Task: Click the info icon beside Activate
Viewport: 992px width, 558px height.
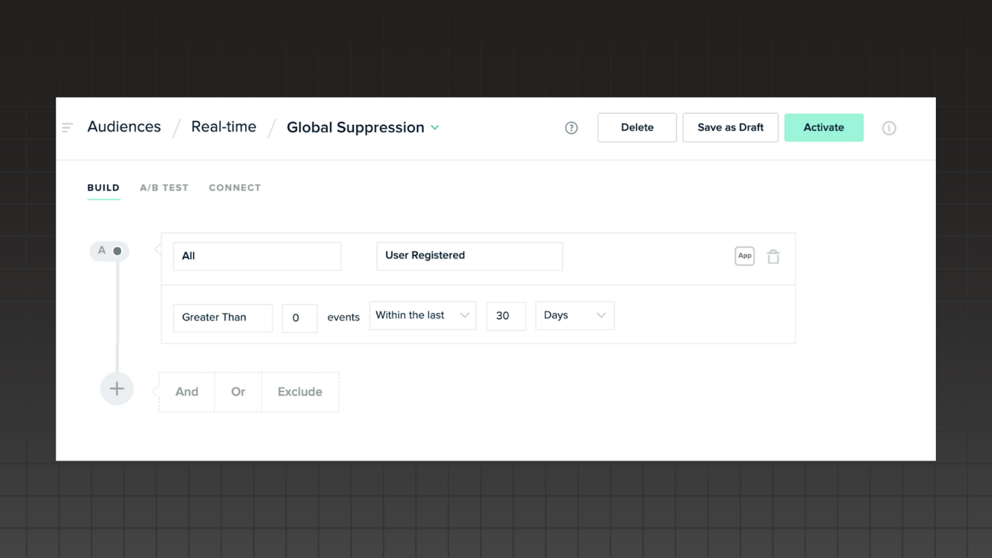Action: coord(889,128)
